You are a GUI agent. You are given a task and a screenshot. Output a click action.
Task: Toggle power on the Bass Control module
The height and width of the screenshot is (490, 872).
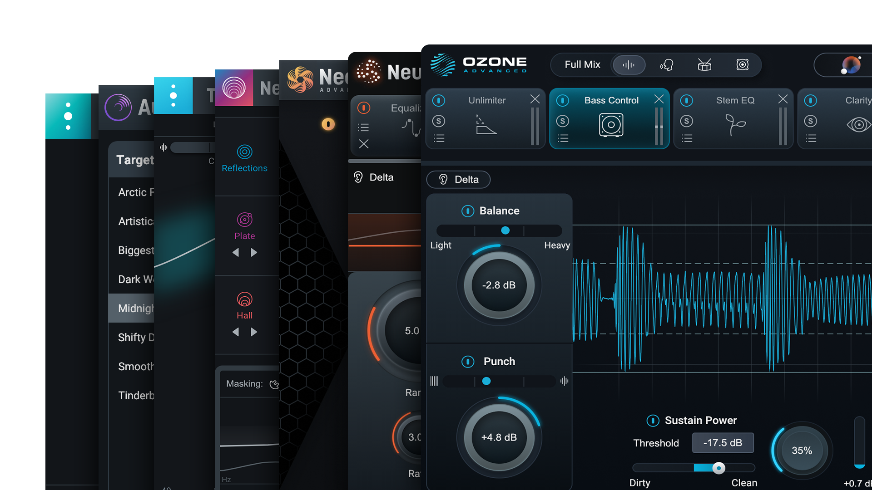point(563,100)
